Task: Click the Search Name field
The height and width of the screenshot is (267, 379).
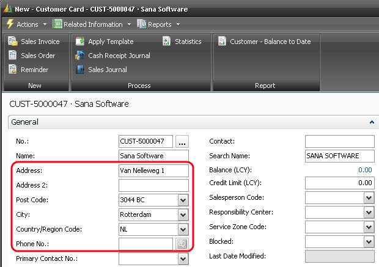Action: [340, 156]
